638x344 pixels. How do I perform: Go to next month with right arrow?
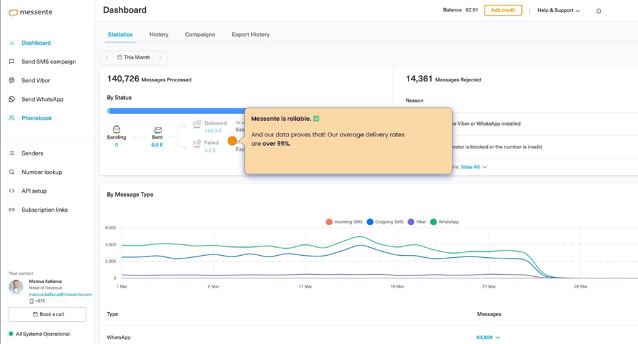click(160, 57)
